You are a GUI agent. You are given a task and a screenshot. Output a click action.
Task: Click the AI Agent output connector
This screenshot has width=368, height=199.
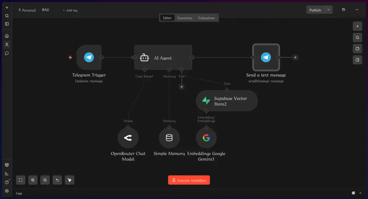tap(192, 57)
